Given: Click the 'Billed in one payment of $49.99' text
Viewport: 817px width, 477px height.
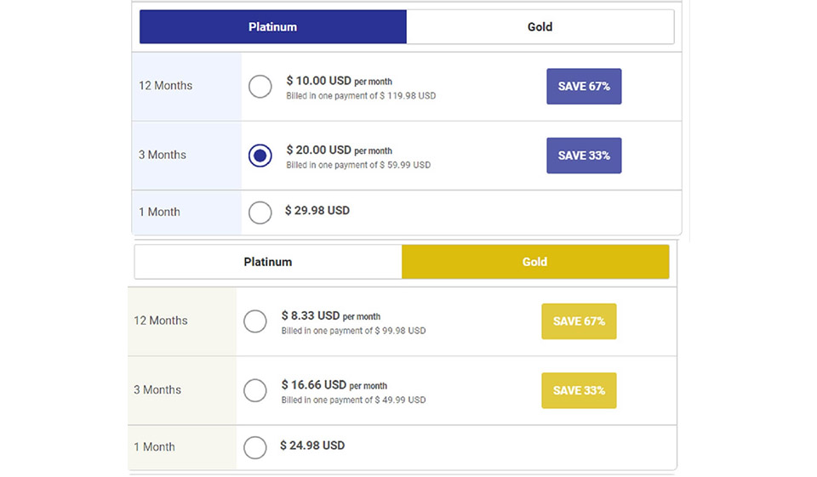Looking at the screenshot, I should (x=353, y=400).
